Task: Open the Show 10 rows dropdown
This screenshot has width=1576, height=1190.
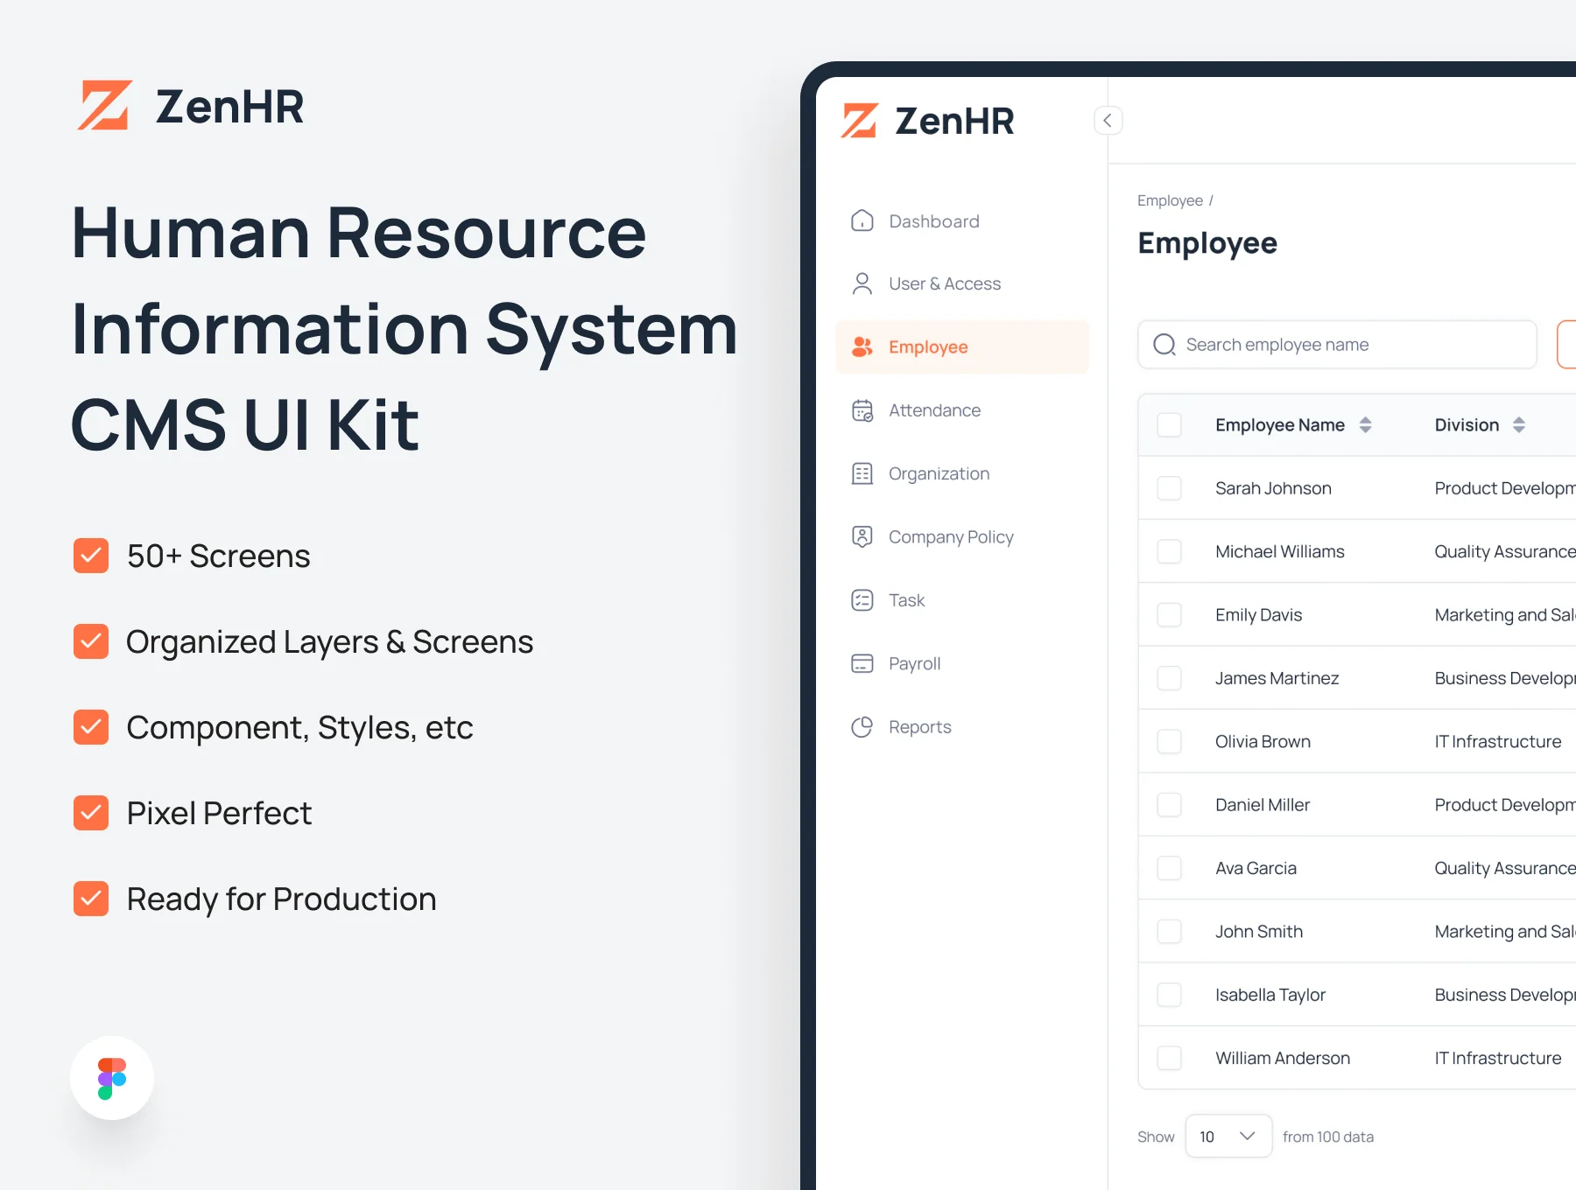Action: (1228, 1136)
